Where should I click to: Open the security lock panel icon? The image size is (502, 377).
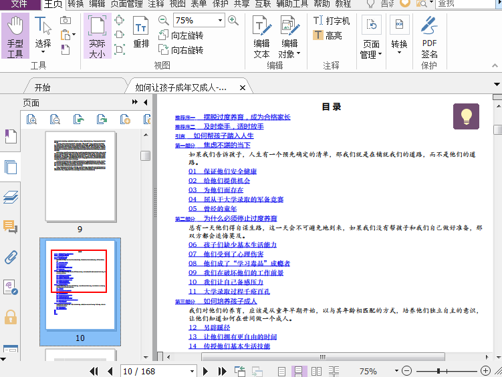11,317
